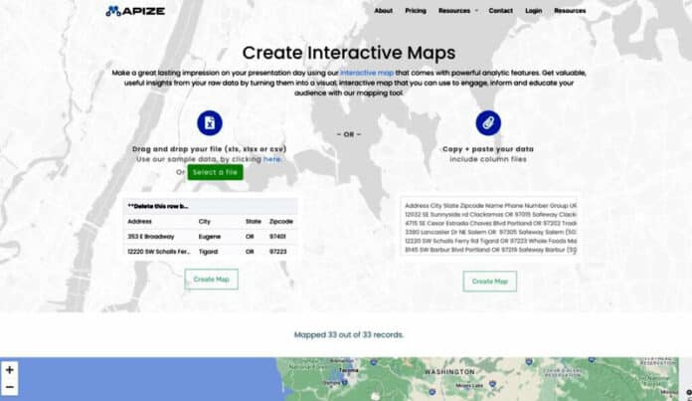Viewport: 692px width, 401px height.
Task: Select the 12220 SW Scholls Ferry row
Action: (210, 252)
